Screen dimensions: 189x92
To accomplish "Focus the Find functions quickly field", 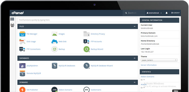I will [78, 20].
